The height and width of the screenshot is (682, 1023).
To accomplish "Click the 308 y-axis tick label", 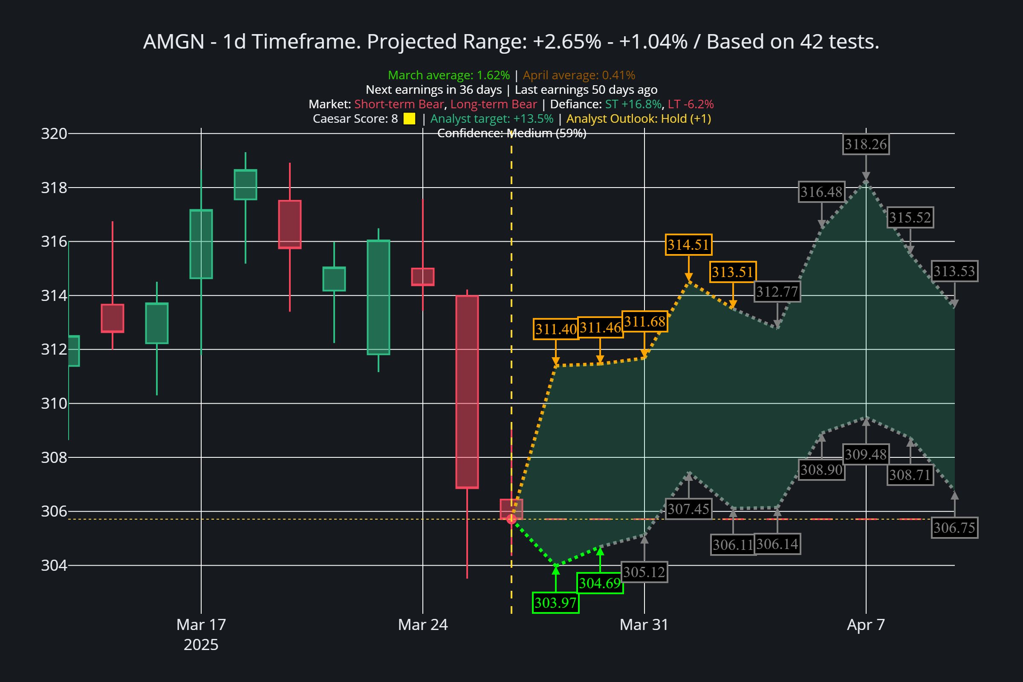I will tap(55, 457).
